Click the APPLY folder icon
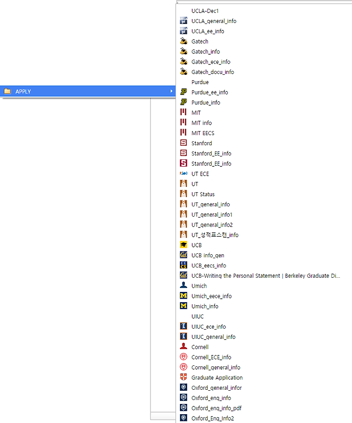The image size is (352, 423). pos(7,91)
